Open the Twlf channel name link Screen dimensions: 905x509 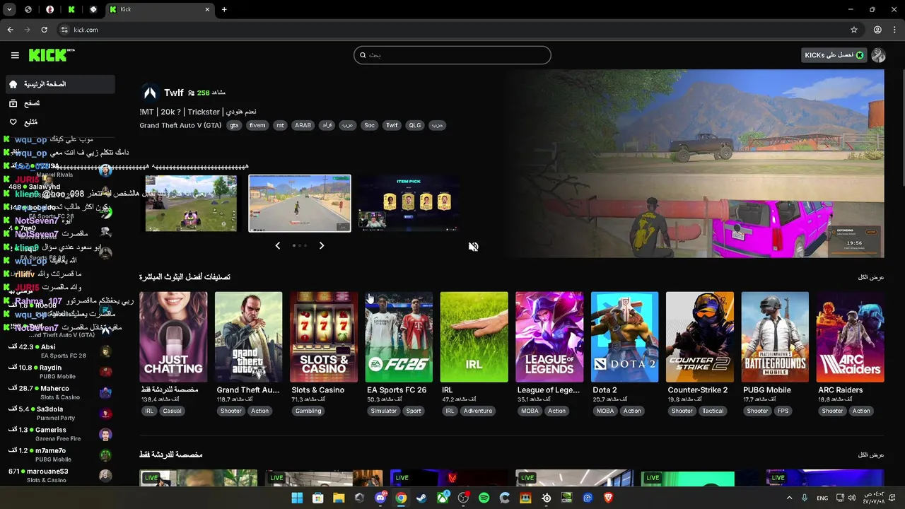173,93
